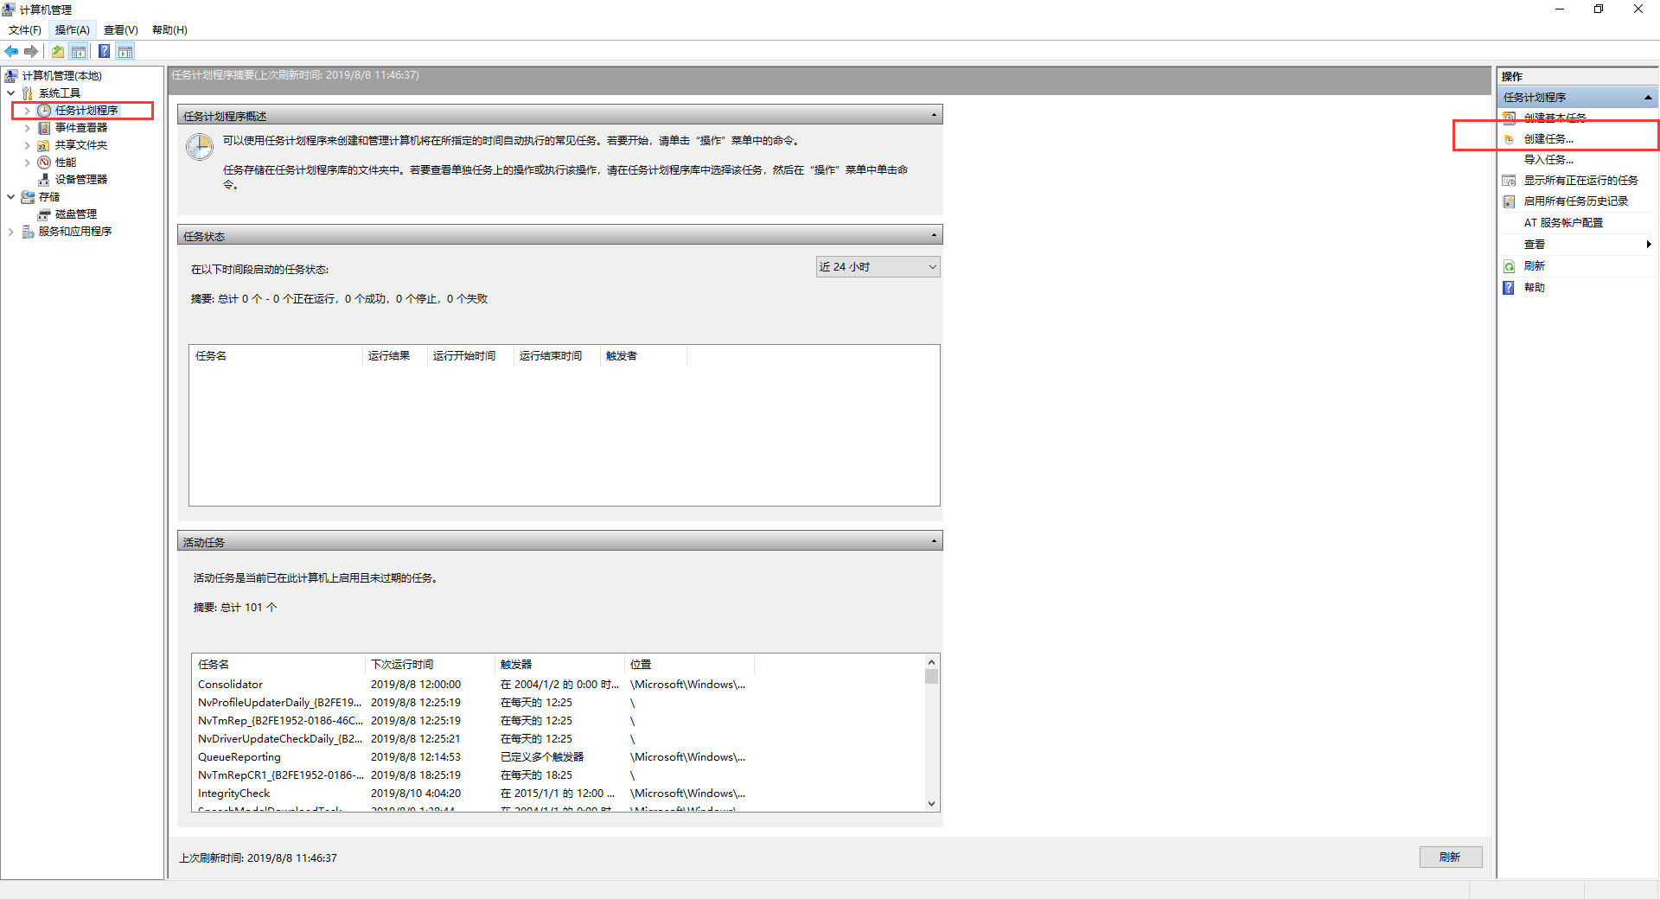Toggle the show/hide action pane icon
This screenshot has width=1660, height=899.
coord(125,52)
